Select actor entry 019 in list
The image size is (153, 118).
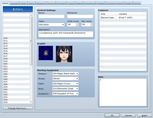pos(16,61)
